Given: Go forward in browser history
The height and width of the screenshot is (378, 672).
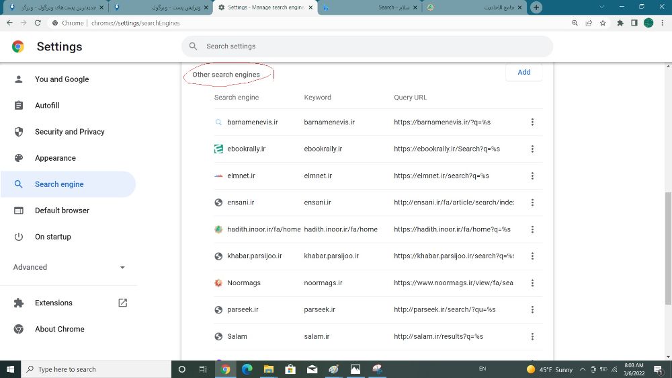Looking at the screenshot, I should (24, 23).
